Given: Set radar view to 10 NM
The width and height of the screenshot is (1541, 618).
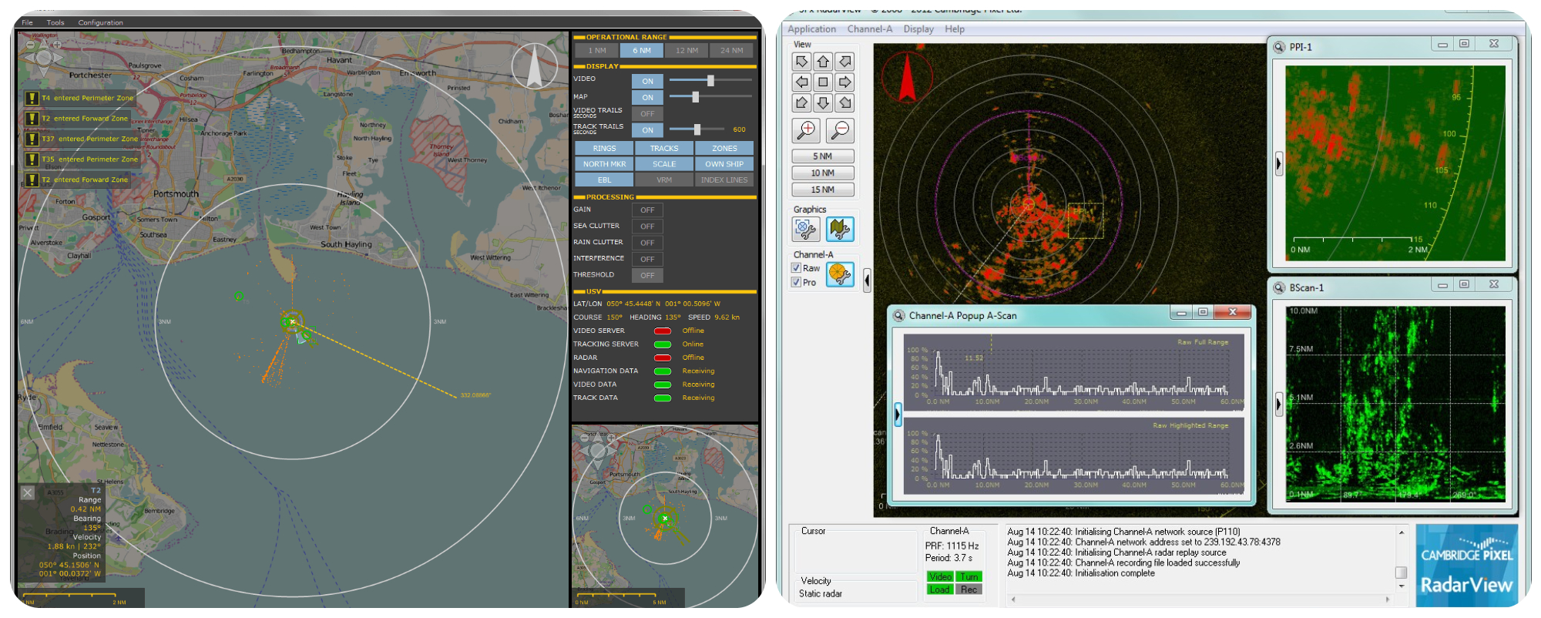Looking at the screenshot, I should point(822,173).
